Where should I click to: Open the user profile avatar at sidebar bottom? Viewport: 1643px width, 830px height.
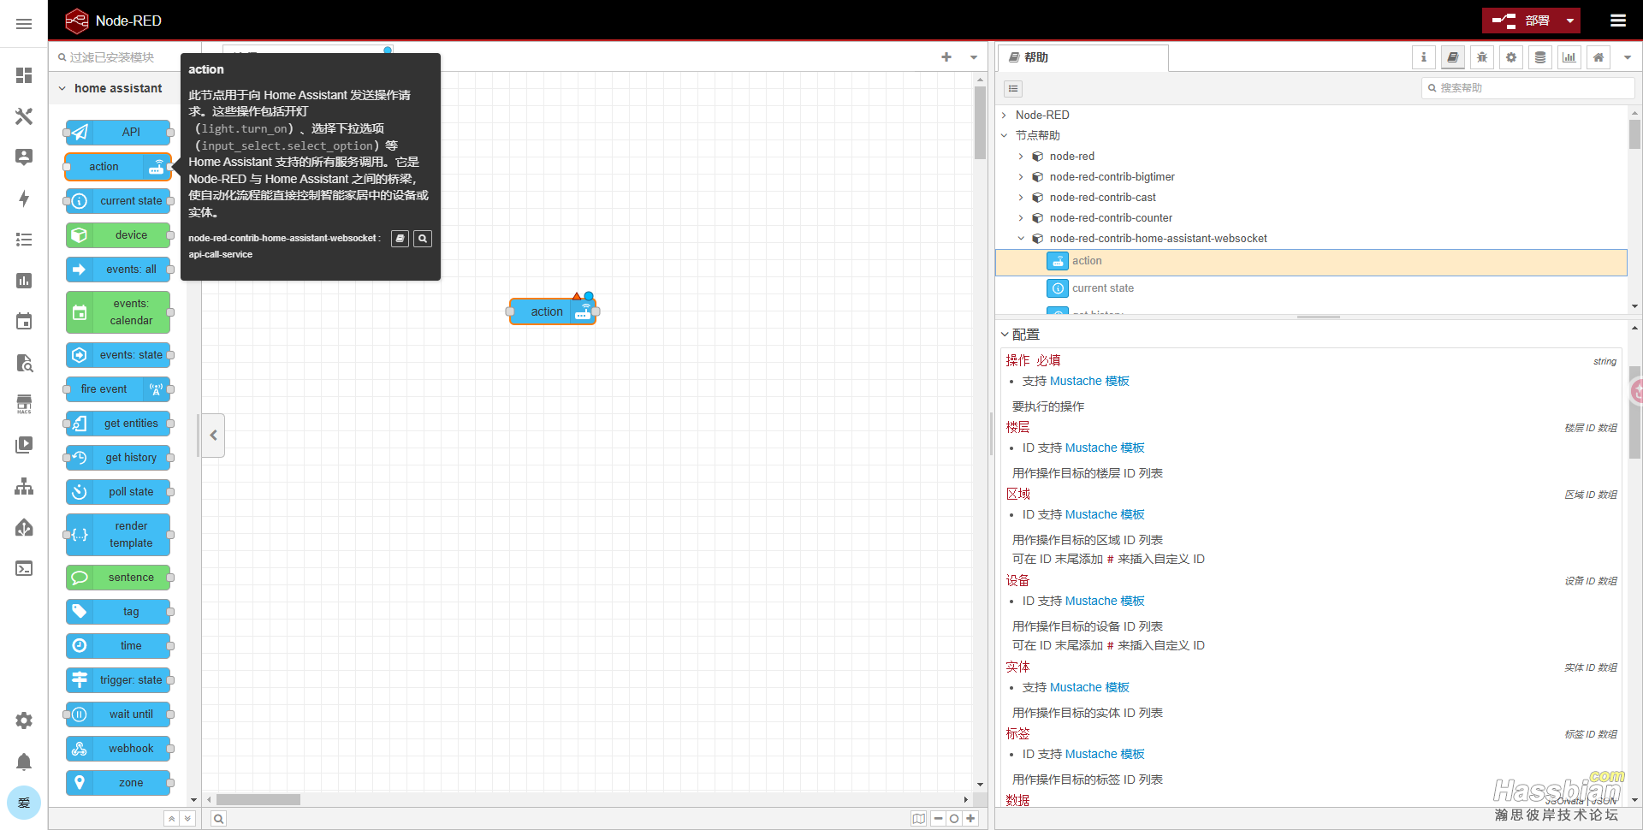click(24, 803)
